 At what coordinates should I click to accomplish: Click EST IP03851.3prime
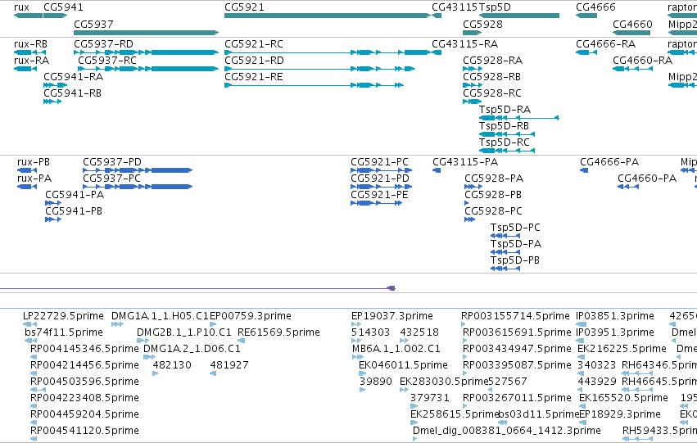coord(581,324)
